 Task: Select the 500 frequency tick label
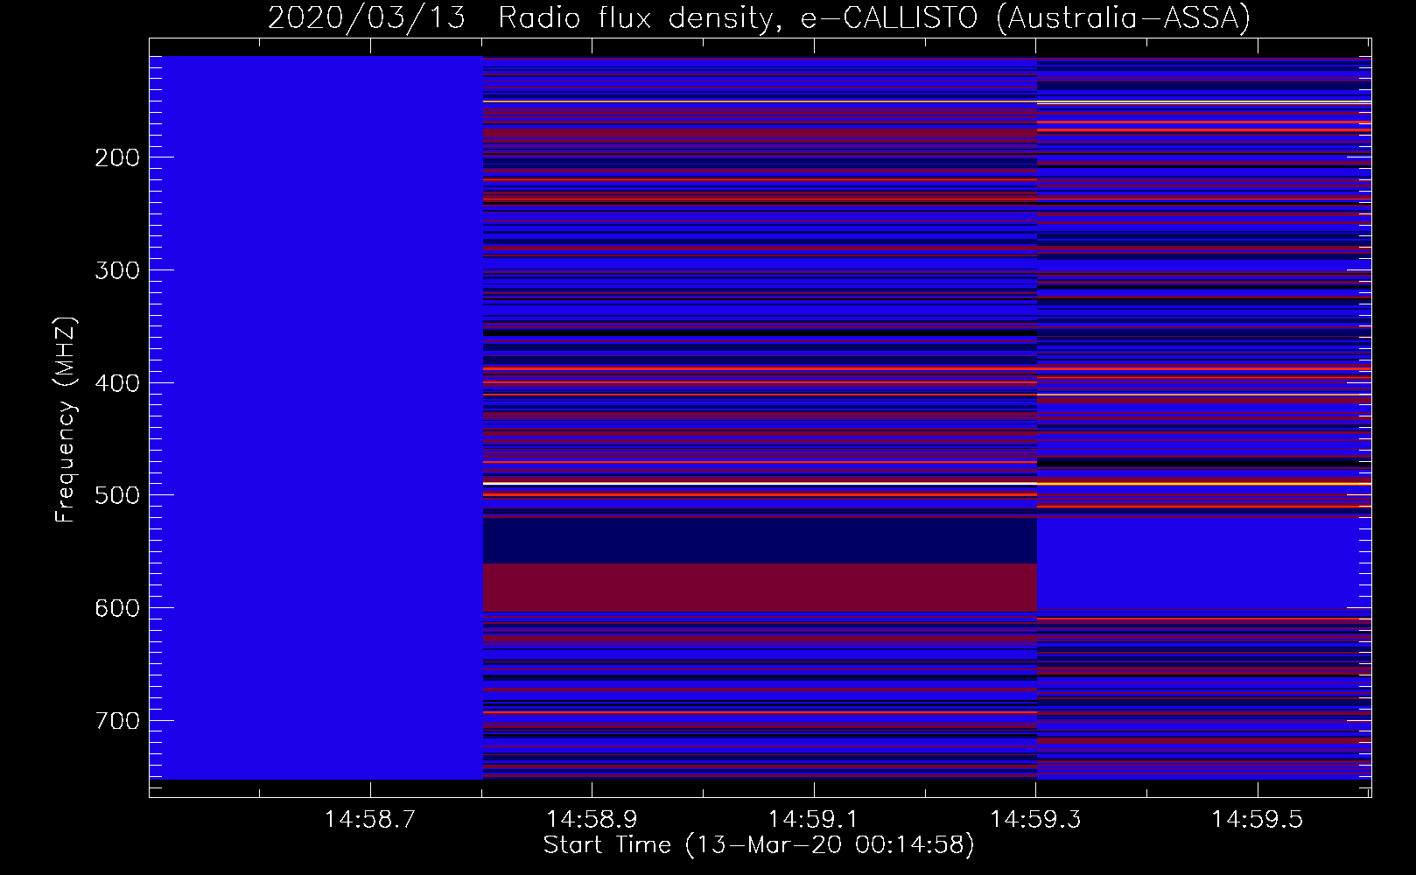pos(117,495)
